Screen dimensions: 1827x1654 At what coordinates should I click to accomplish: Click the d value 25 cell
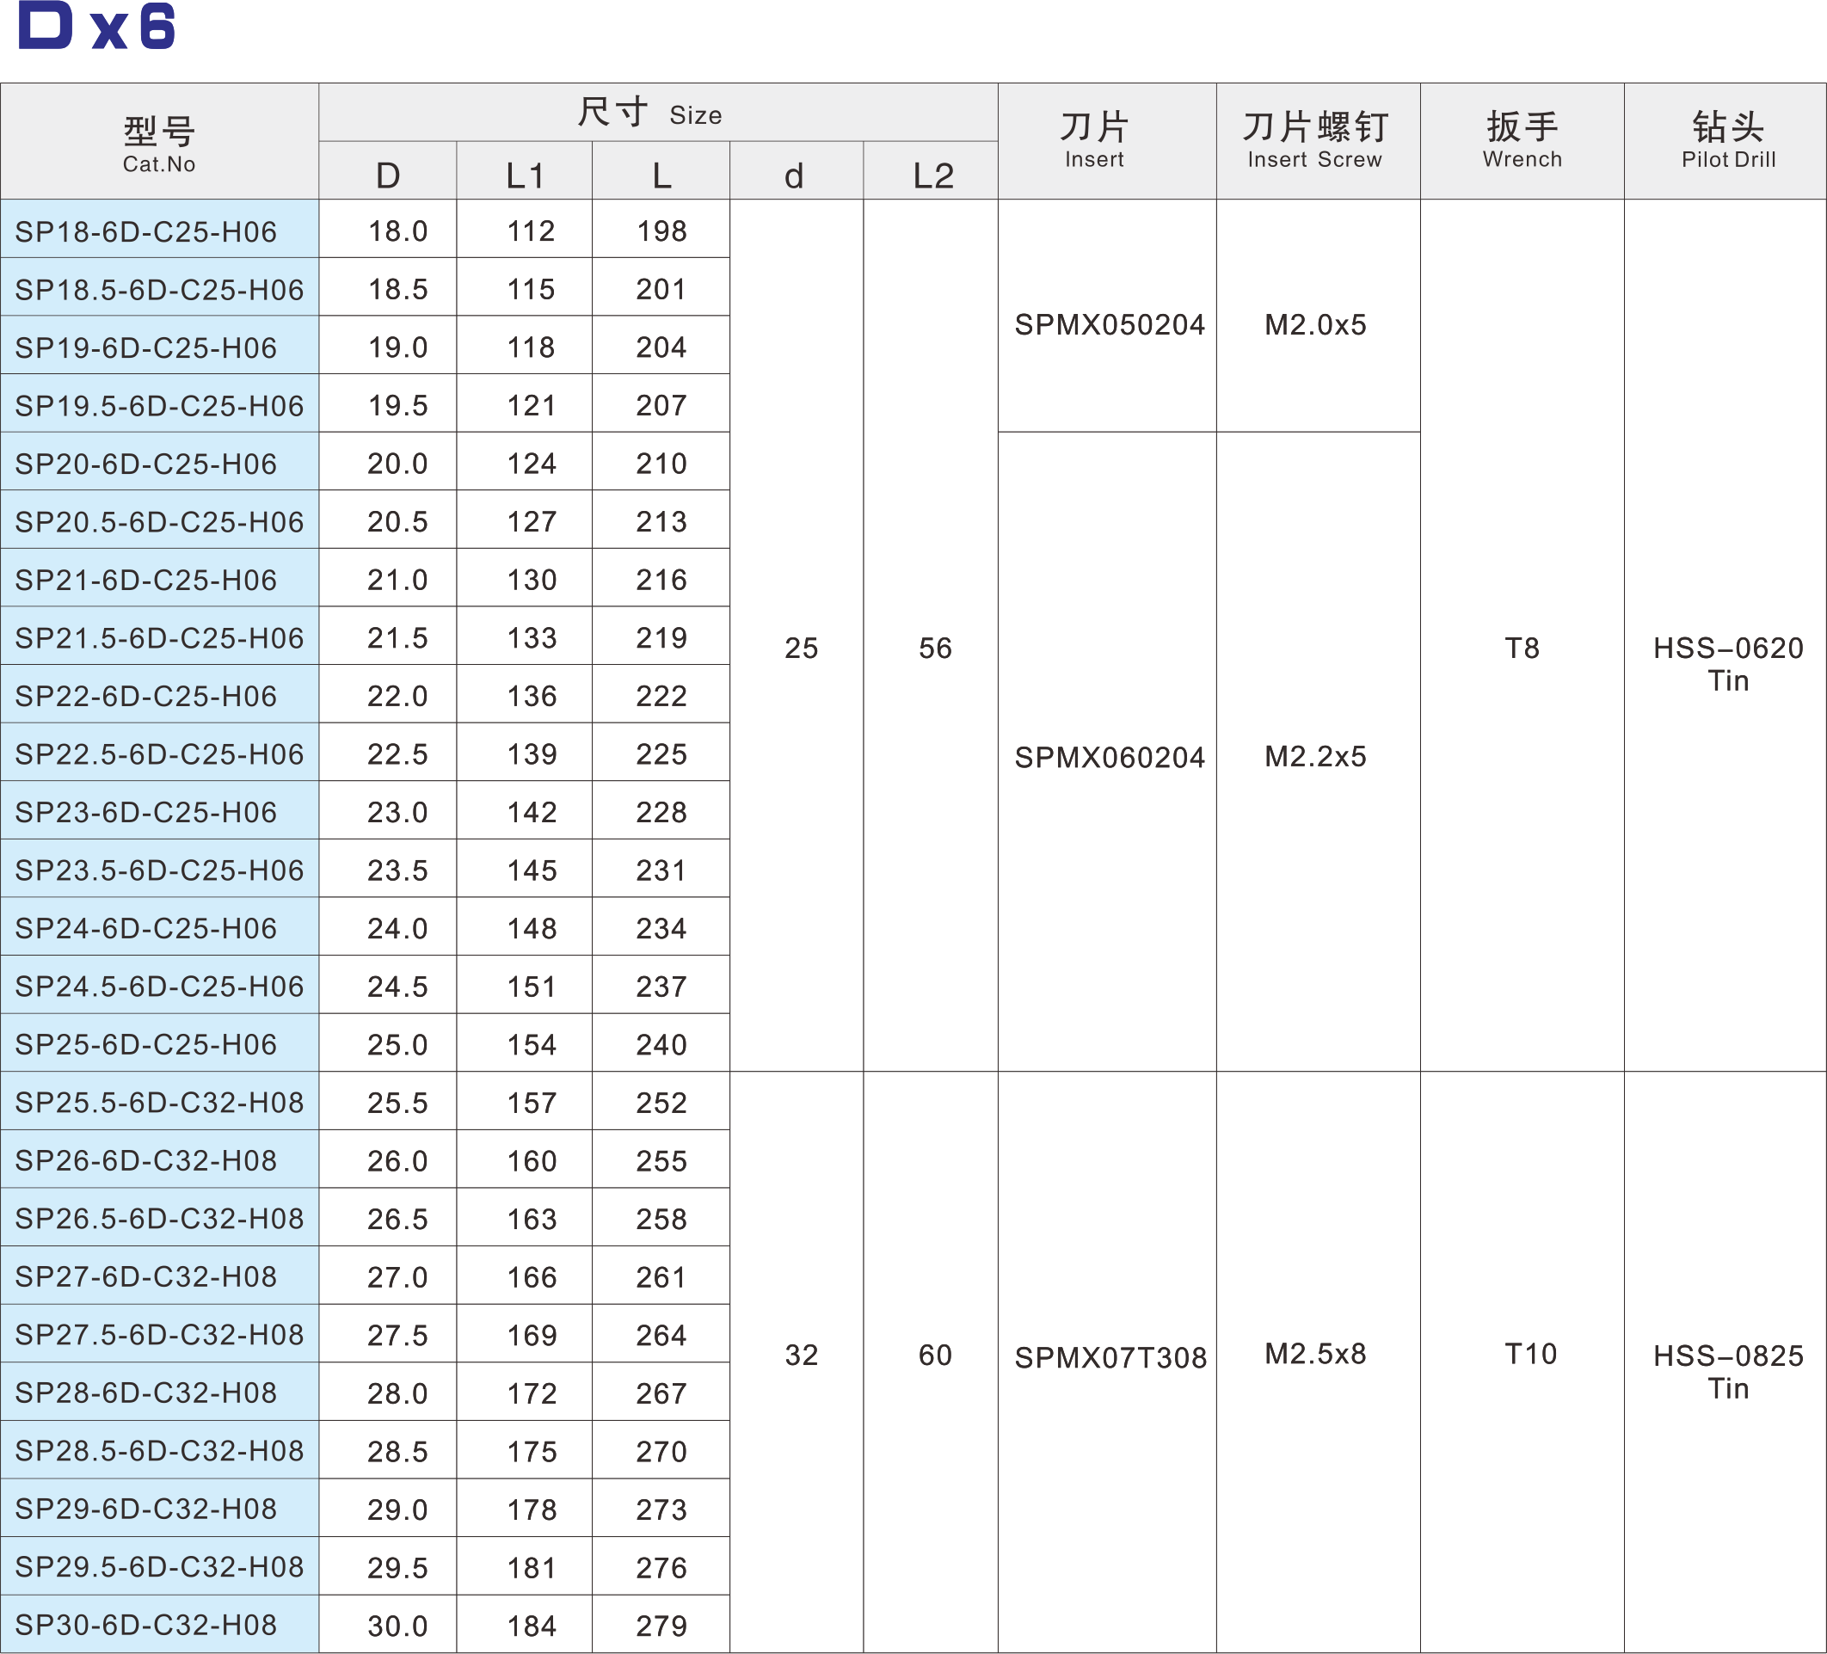(797, 636)
